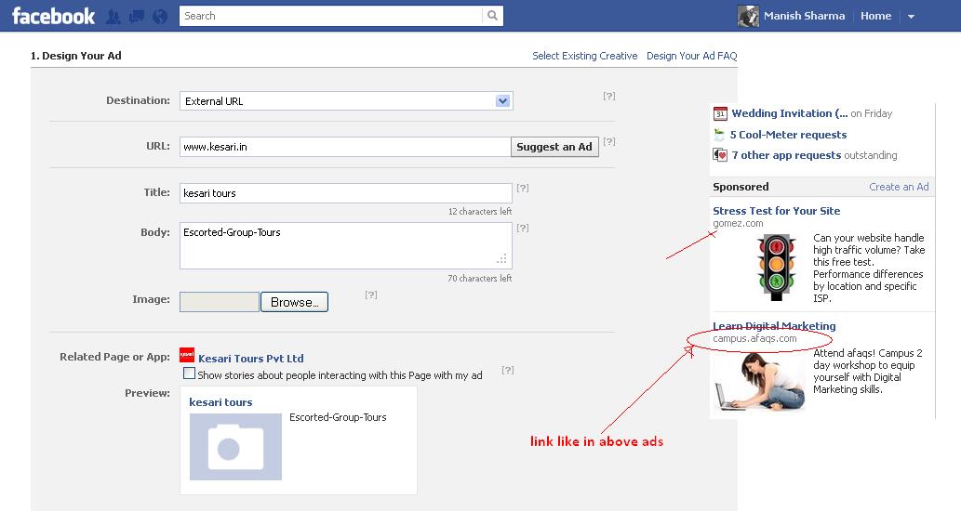Image resolution: width=961 pixels, height=511 pixels.
Task: Click traffic light ad image
Action: [x=776, y=268]
